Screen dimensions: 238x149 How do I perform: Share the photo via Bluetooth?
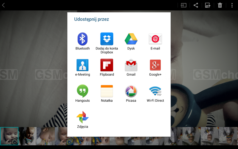point(82,39)
